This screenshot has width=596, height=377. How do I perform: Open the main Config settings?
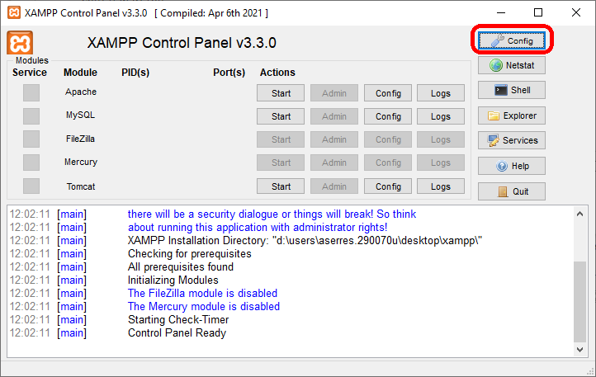click(x=511, y=40)
